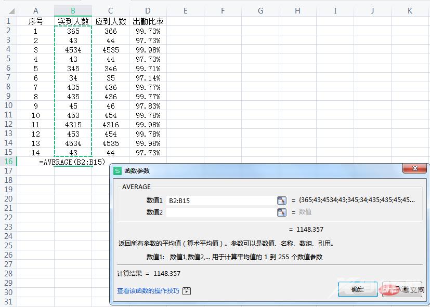Click the 数值1 input field containing B2:B15

pyautogui.click(x=221, y=200)
